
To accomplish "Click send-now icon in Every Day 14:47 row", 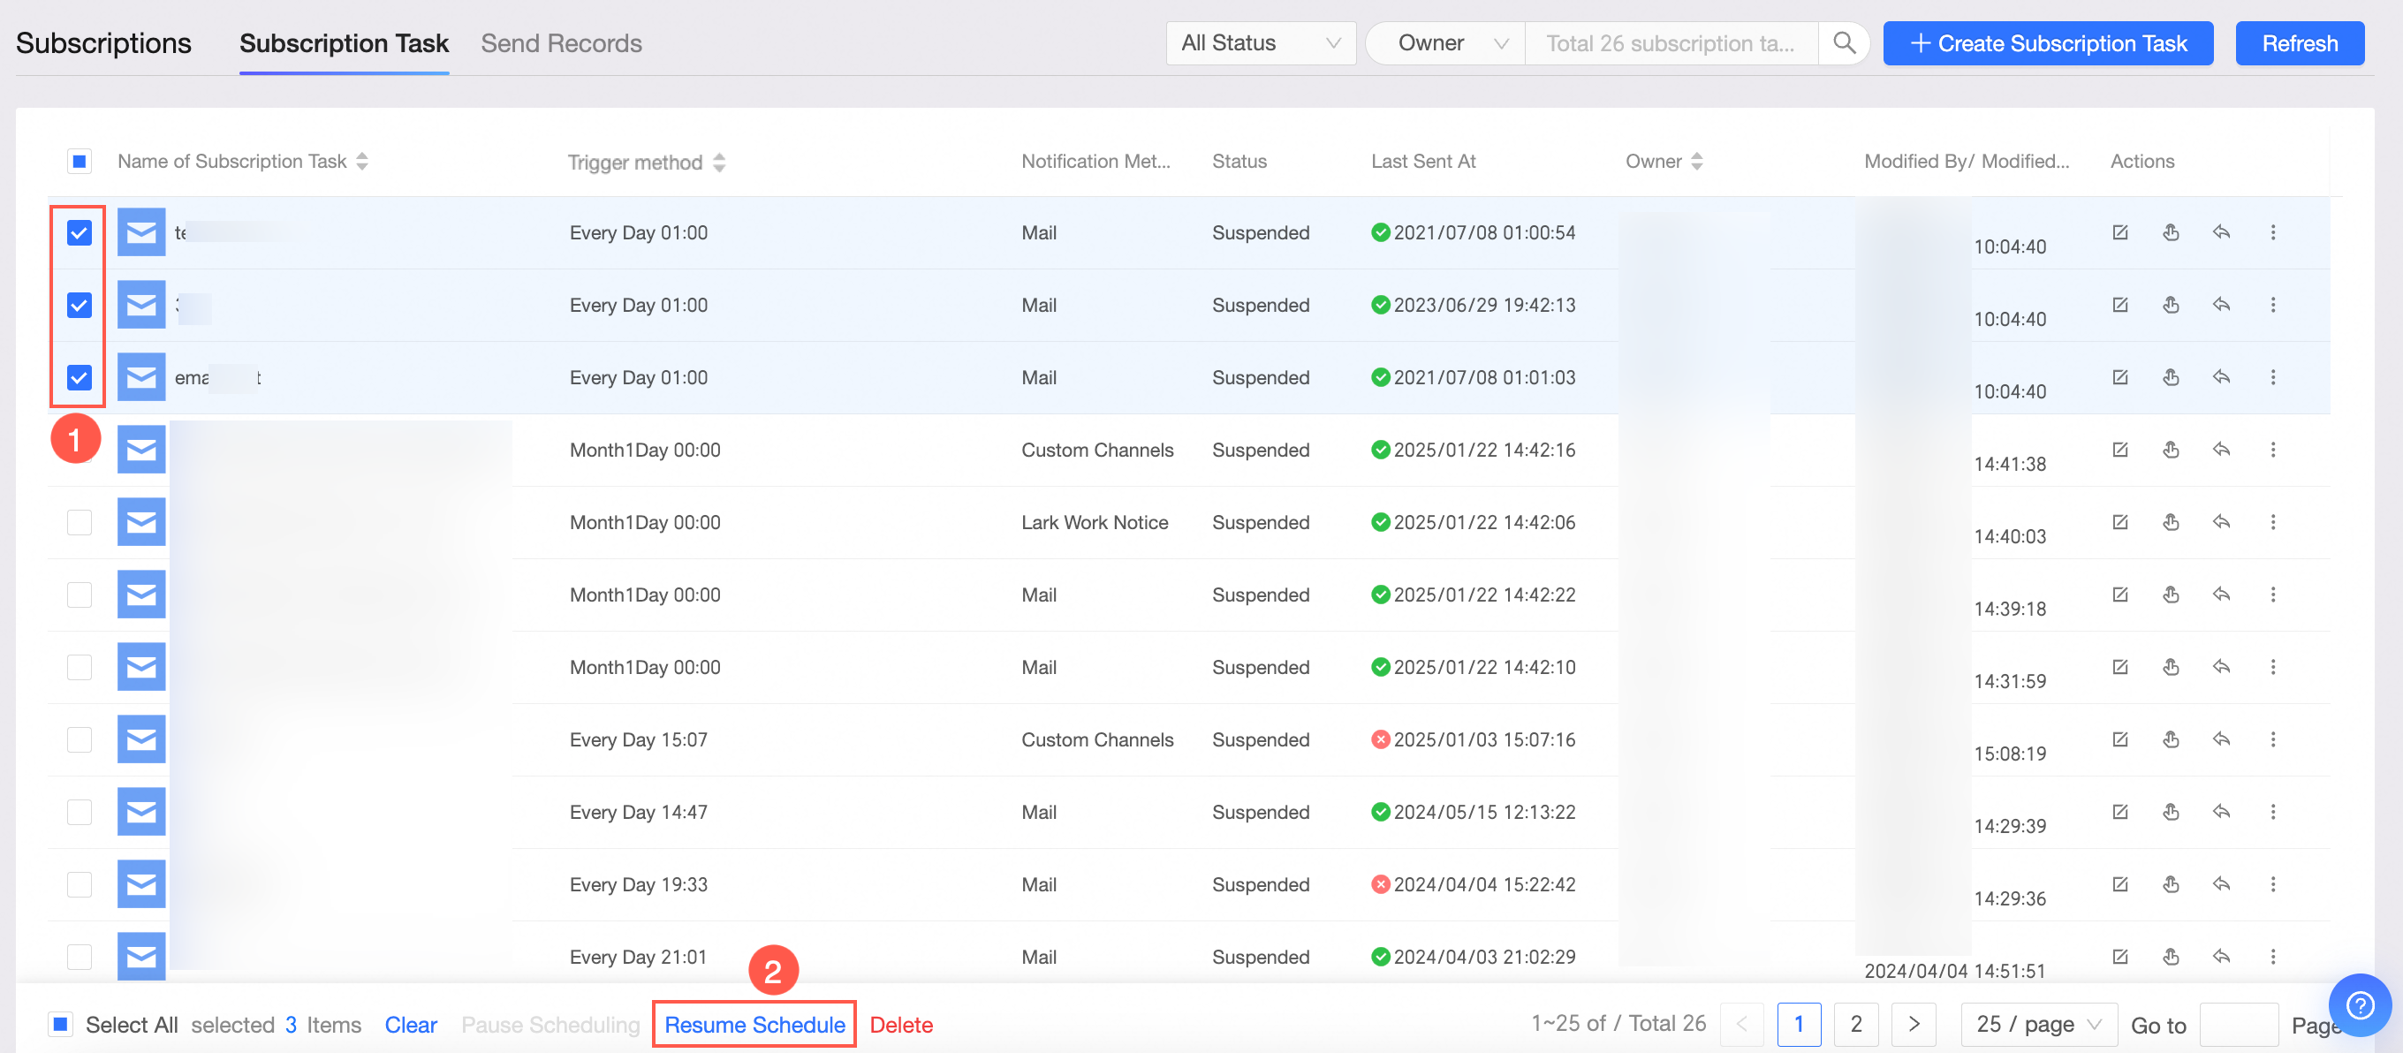I will [x=2171, y=812].
